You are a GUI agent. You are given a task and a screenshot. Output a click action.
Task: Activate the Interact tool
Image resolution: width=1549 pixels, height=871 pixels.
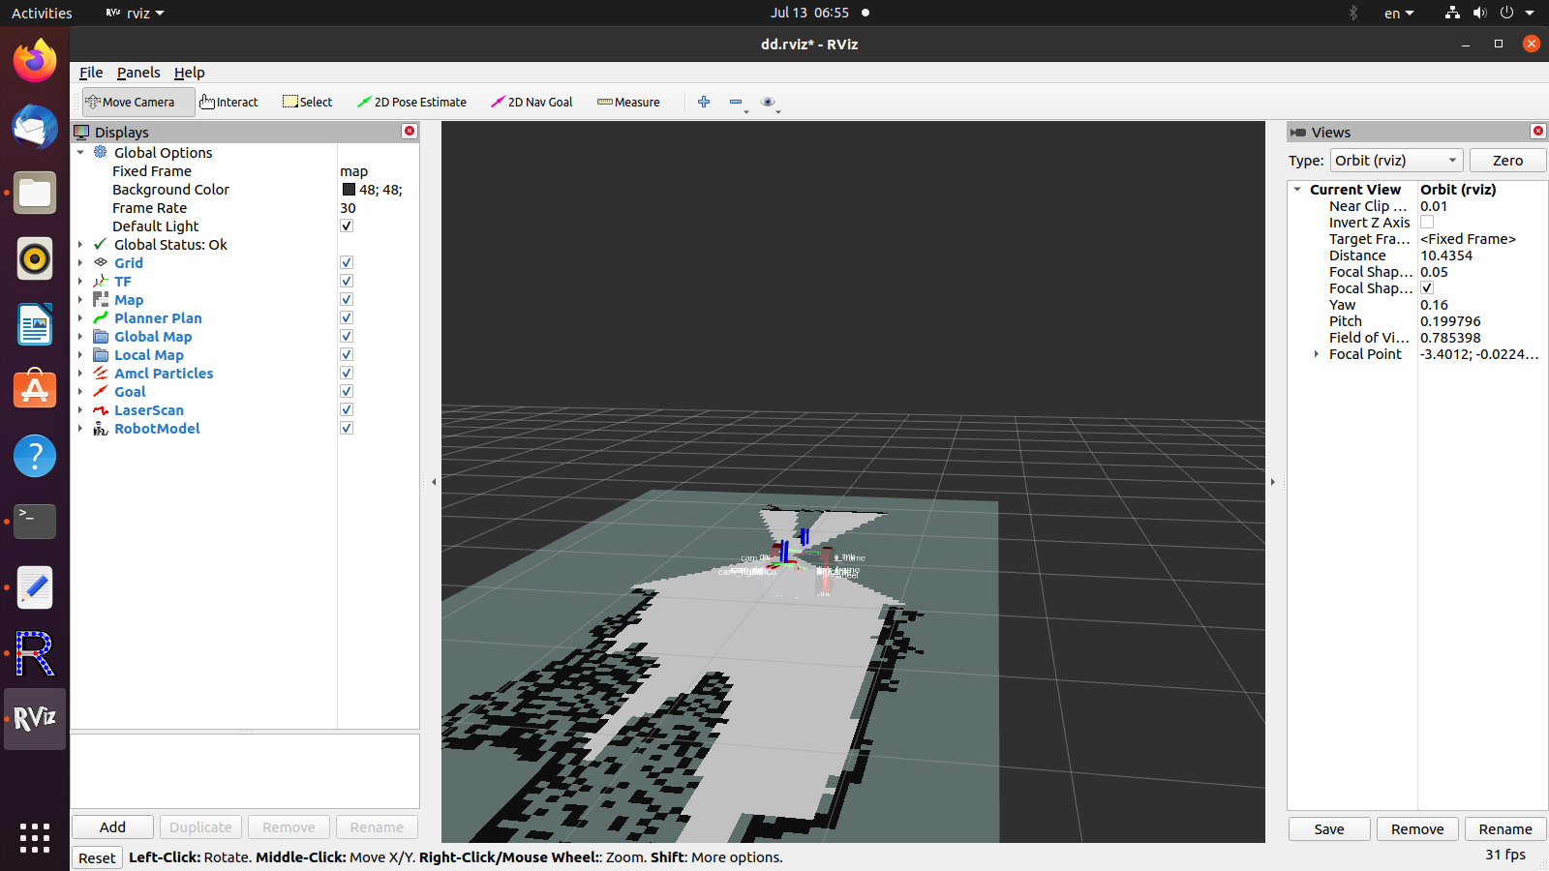tap(229, 102)
